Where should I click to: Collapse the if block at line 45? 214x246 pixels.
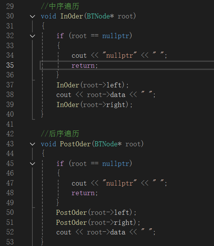pyautogui.click(x=32, y=164)
